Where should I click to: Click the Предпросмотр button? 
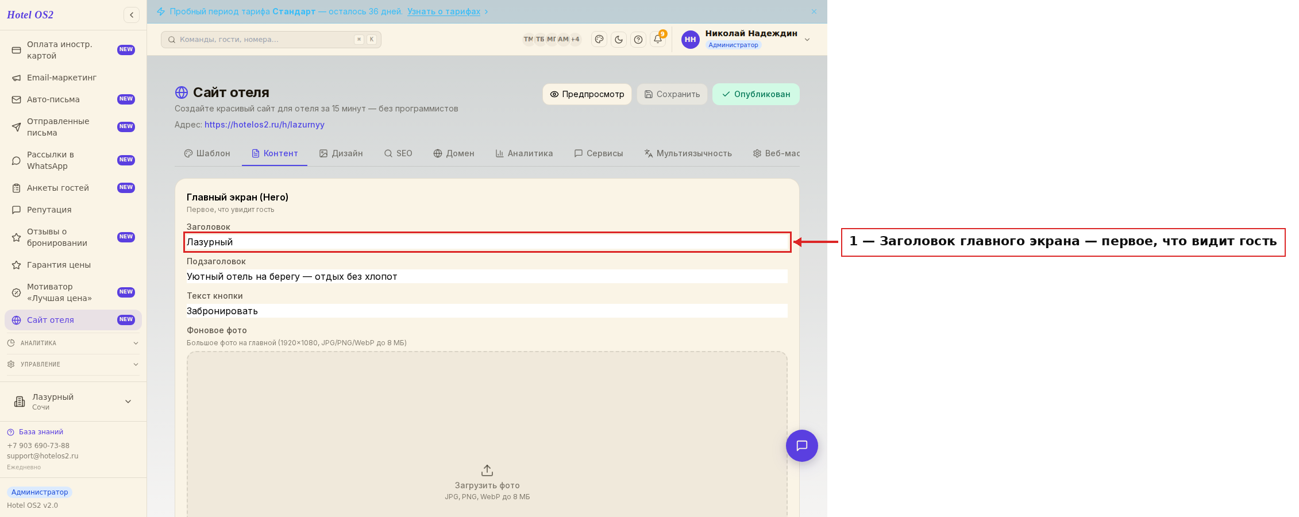[587, 94]
